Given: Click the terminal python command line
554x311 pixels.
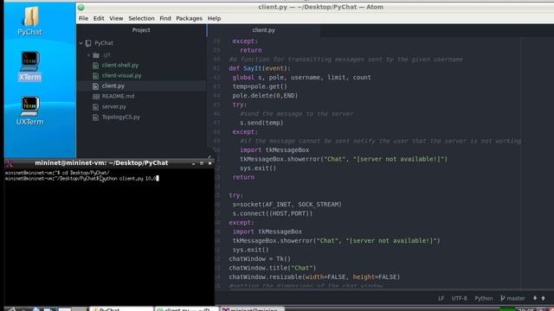Looking at the screenshot, I should 81,179.
